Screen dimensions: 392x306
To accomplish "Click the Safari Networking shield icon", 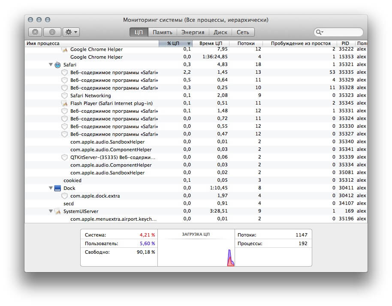I will pyautogui.click(x=64, y=96).
